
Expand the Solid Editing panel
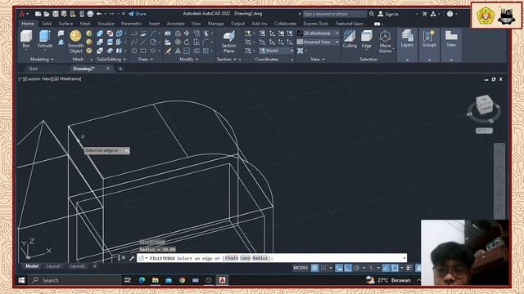(111, 60)
